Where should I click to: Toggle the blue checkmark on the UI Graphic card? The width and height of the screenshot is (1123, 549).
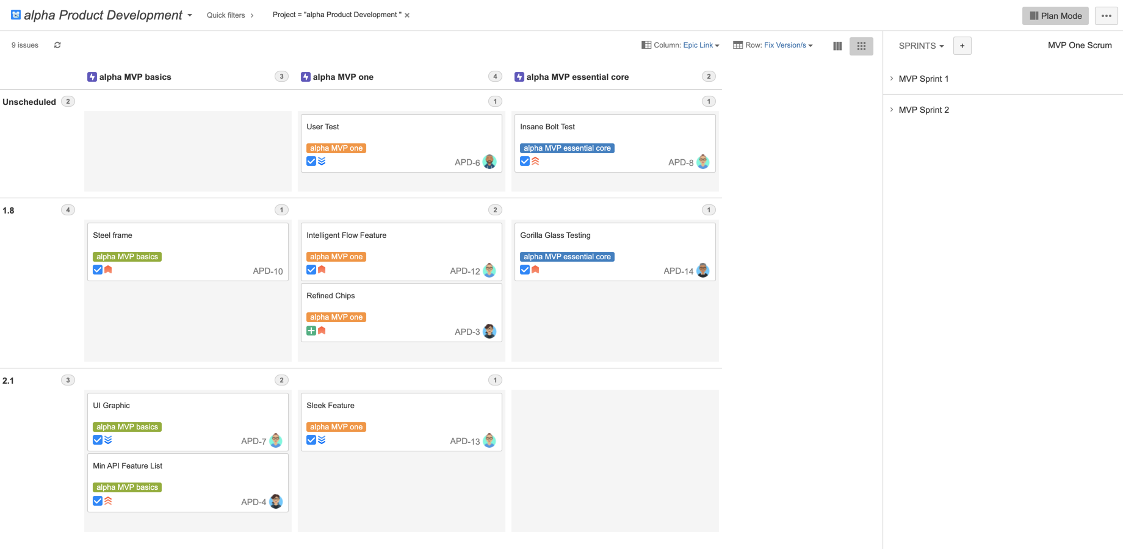point(98,440)
